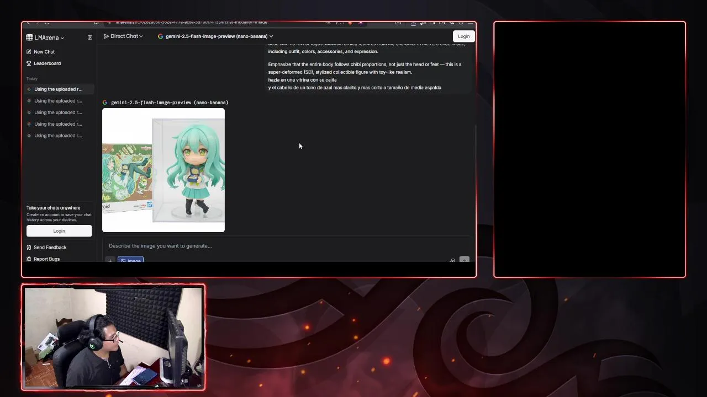The image size is (707, 397).
Task: Toggle the Image generation mode chip
Action: (131, 260)
